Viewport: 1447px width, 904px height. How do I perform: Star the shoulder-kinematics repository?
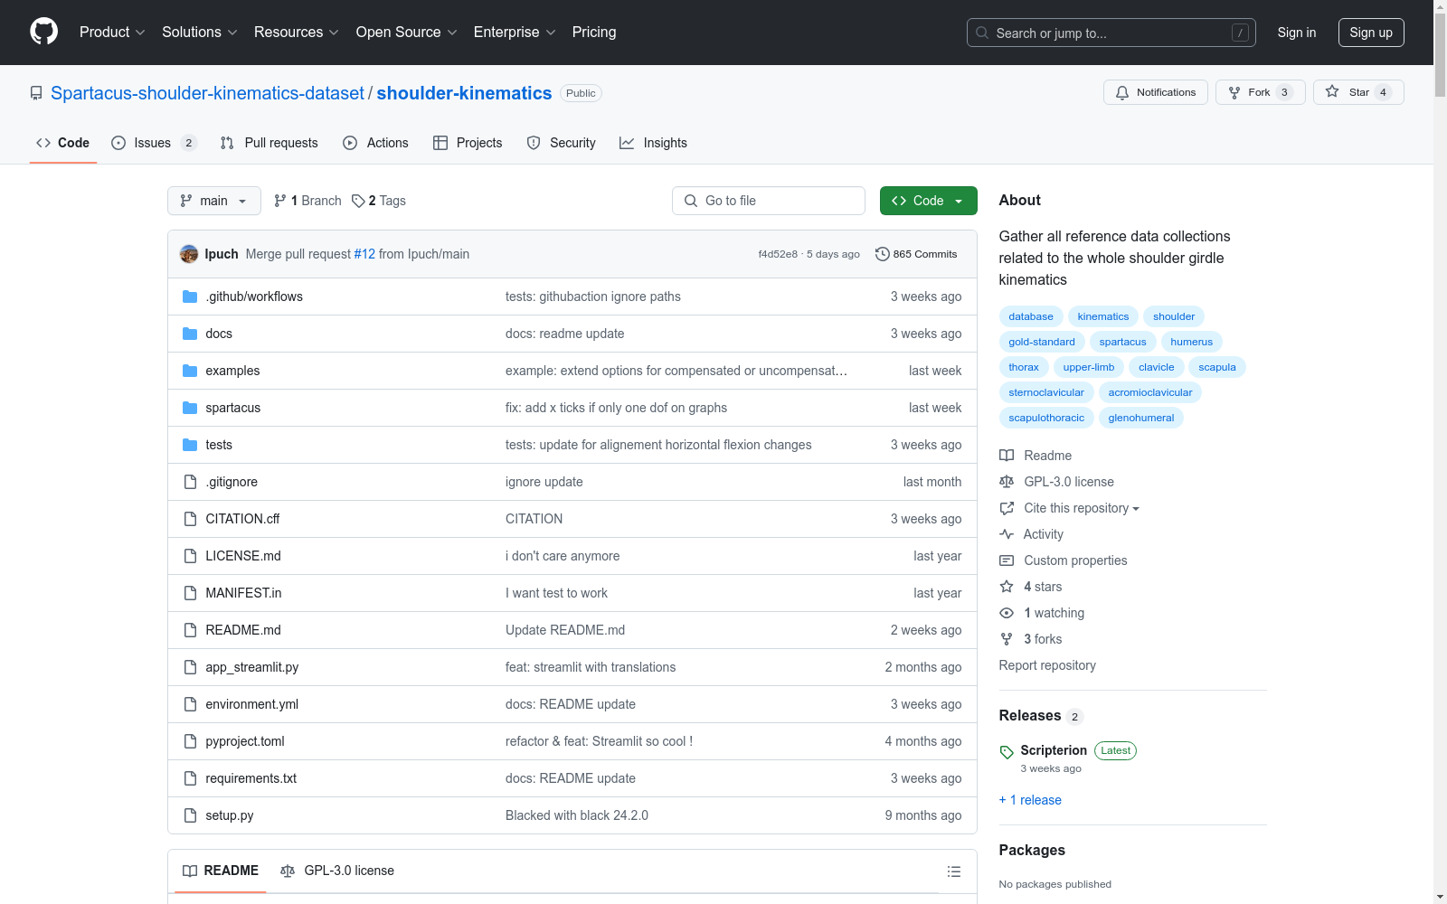pyautogui.click(x=1358, y=92)
